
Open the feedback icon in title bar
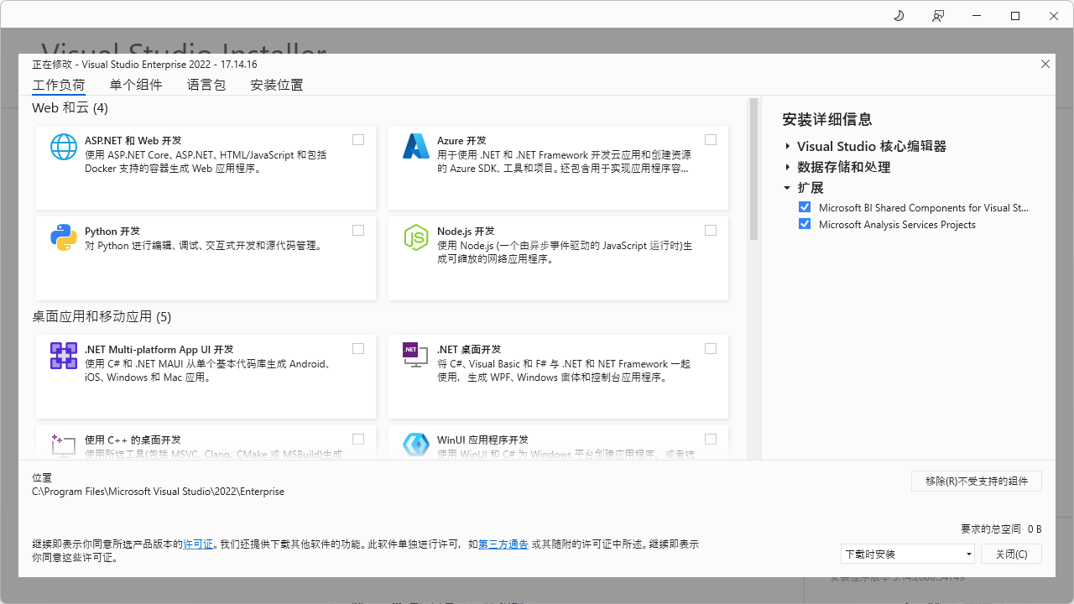(x=938, y=16)
